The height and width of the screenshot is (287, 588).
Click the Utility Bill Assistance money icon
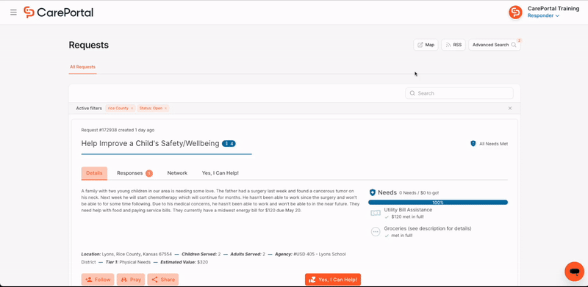pyautogui.click(x=376, y=213)
